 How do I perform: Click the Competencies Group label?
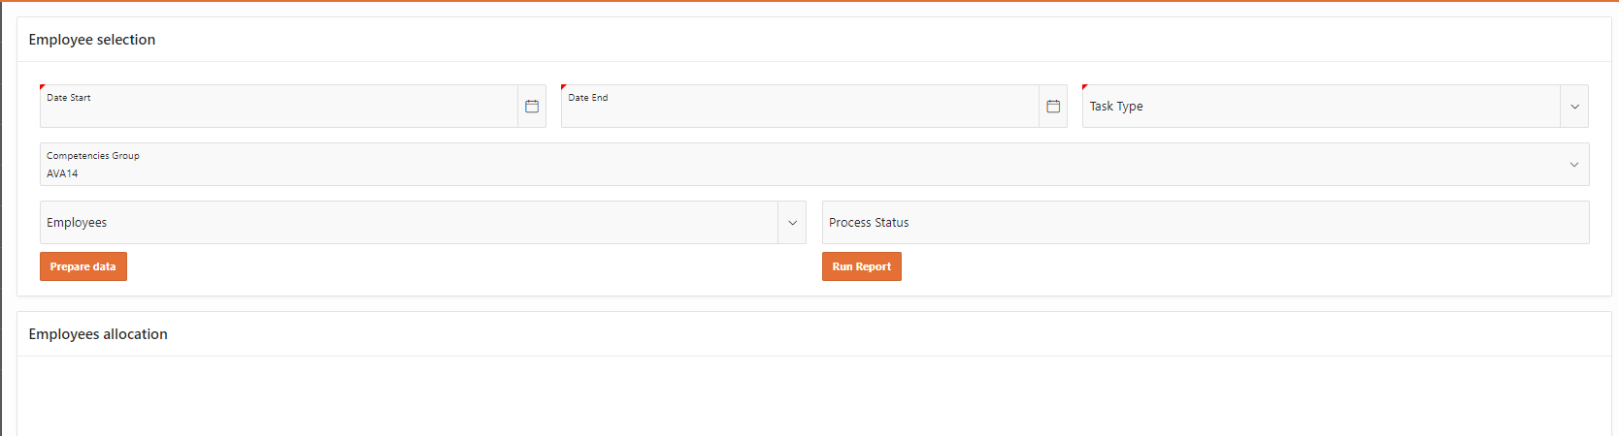pos(93,155)
